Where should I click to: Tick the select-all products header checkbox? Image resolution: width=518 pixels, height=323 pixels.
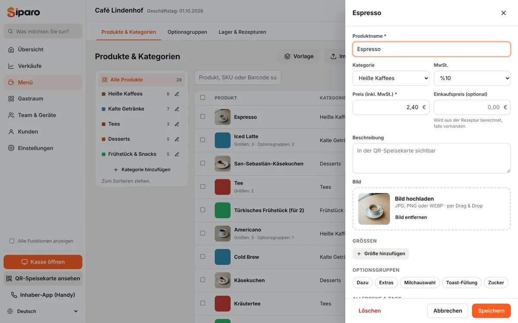point(203,98)
